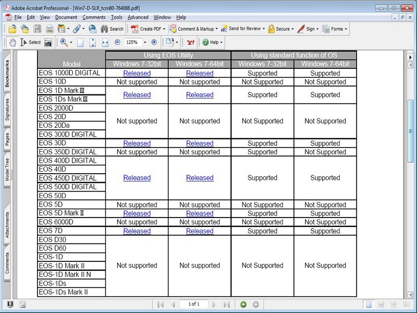Click the Fit Page icon
This screenshot has width=417, height=313.
(x=93, y=42)
